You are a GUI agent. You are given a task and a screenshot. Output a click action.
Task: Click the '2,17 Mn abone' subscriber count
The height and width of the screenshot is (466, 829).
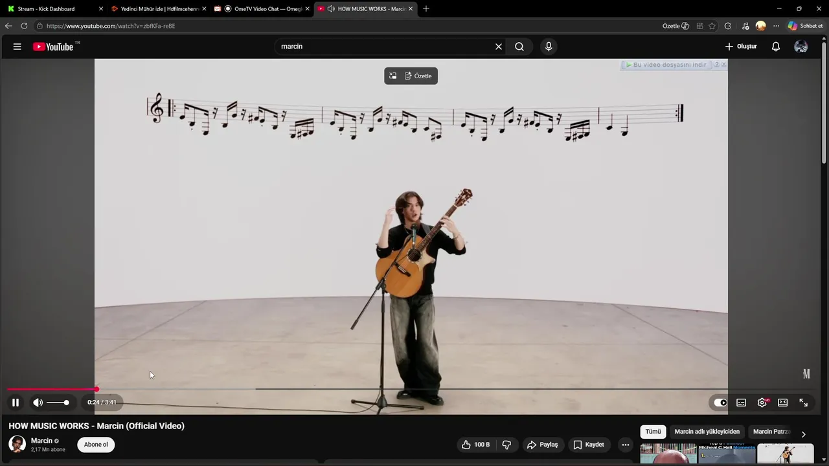point(48,449)
